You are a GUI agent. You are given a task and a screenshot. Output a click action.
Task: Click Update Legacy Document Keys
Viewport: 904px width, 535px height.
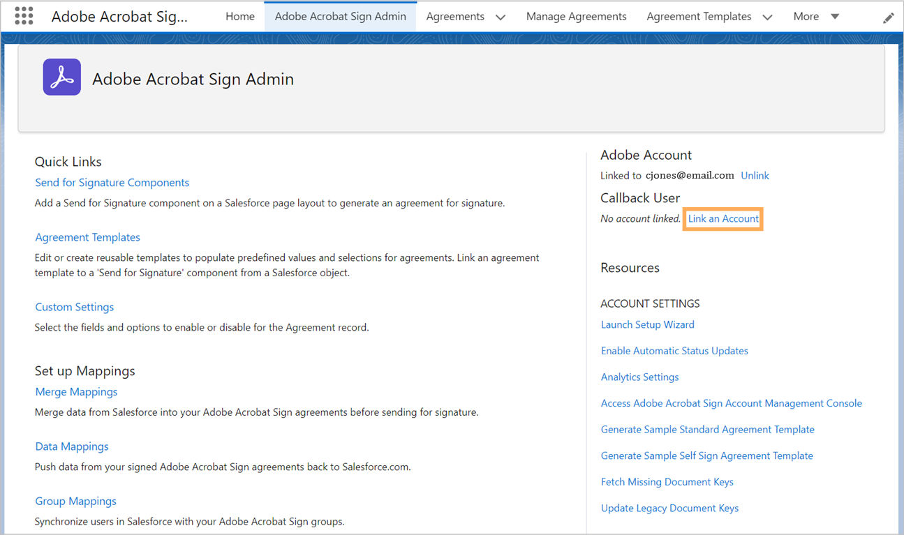670,508
